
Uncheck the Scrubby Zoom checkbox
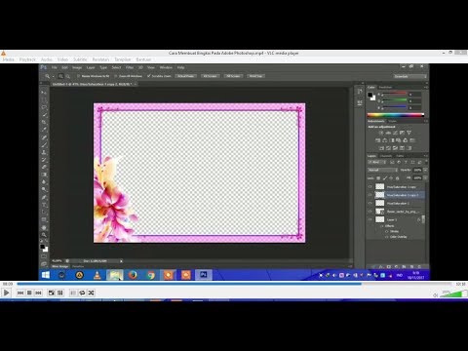tap(149, 76)
